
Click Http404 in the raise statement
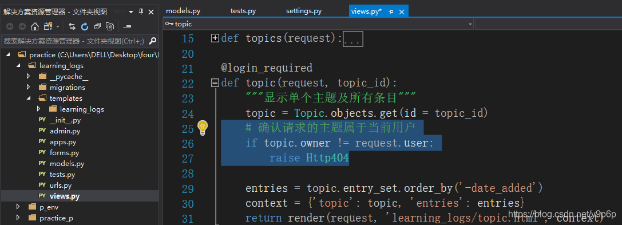click(x=327, y=158)
